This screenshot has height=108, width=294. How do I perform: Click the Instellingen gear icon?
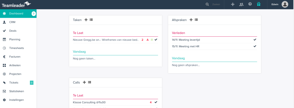pyautogui.click(x=4, y=100)
